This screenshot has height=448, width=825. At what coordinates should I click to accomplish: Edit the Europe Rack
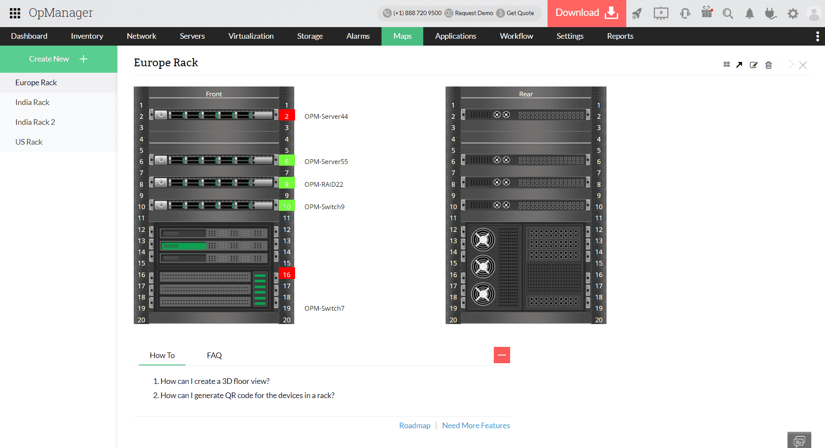click(754, 65)
